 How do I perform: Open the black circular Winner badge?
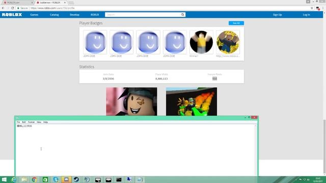coord(201,42)
